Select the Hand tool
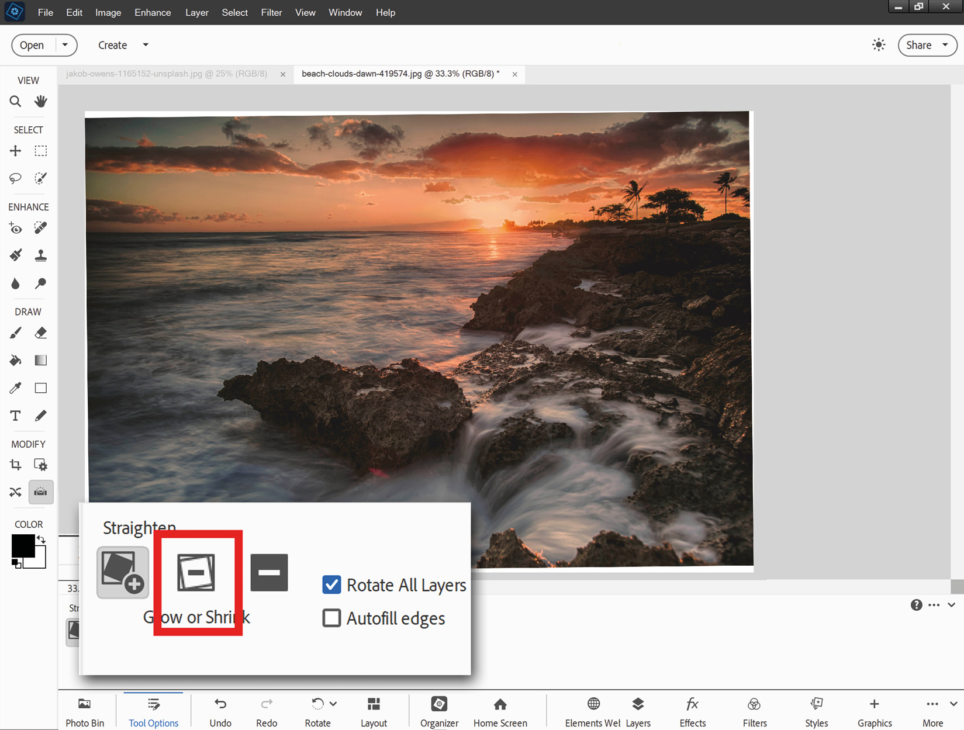 40,101
